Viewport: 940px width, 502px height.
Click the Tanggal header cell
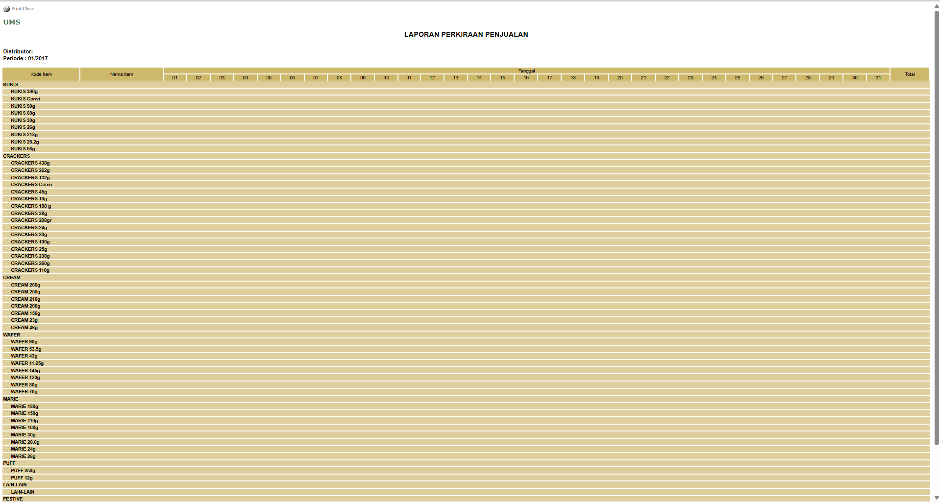[526, 71]
